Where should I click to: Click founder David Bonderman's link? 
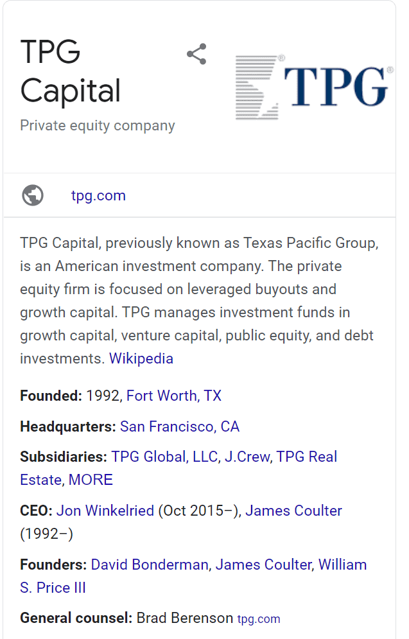coord(150,565)
